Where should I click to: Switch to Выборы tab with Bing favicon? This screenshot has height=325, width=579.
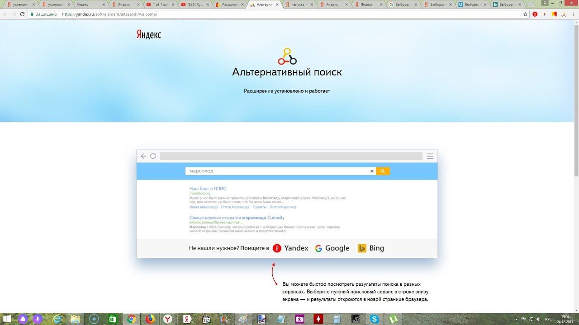507,5
